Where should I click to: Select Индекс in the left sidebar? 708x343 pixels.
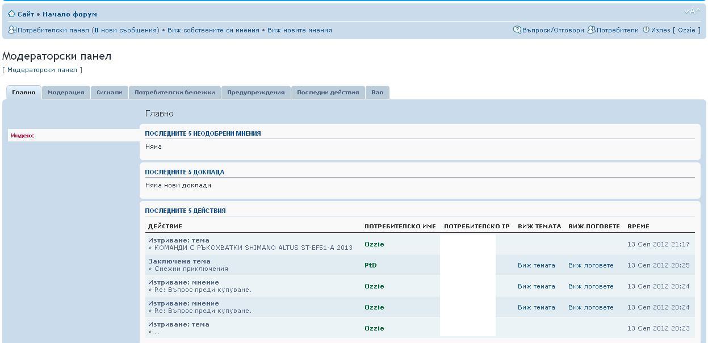(23, 136)
